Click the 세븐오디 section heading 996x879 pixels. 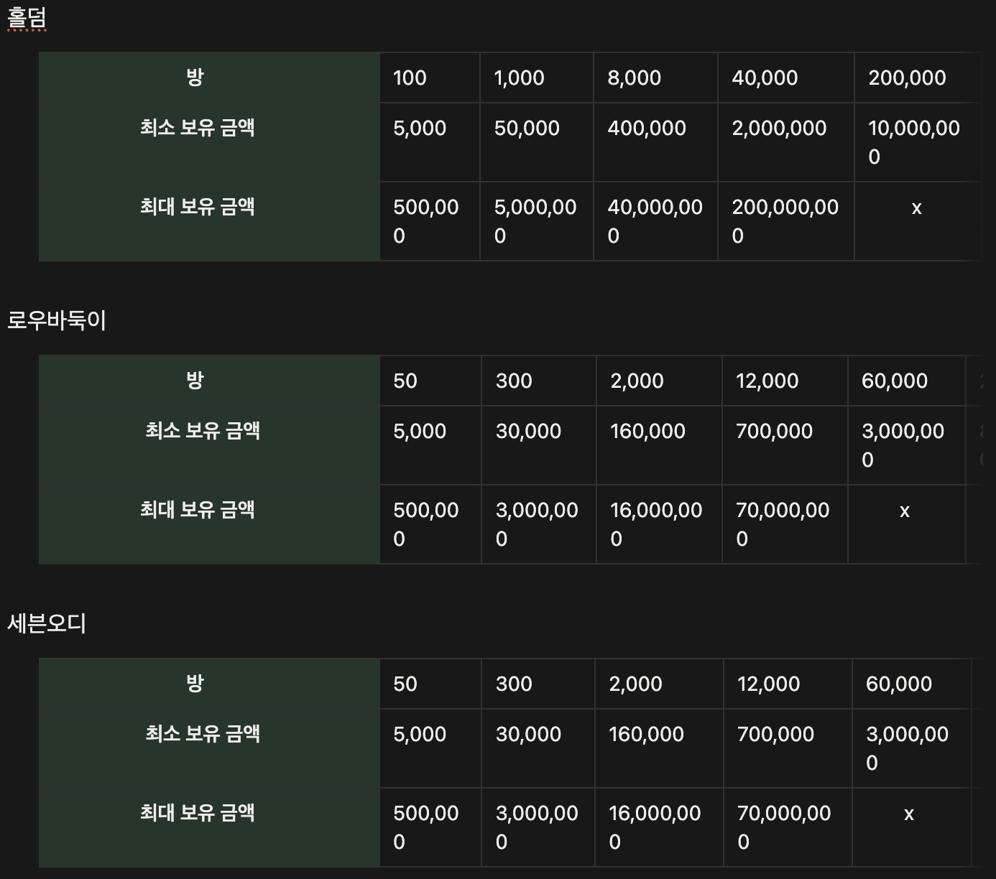pyautogui.click(x=47, y=623)
